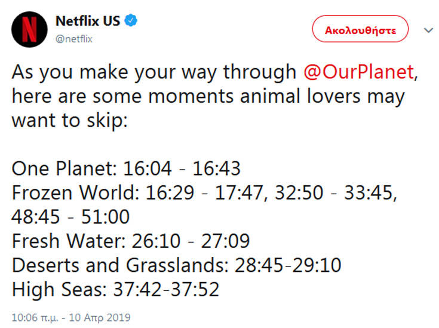Click the blue verified badge
The image size is (439, 328).
(131, 21)
